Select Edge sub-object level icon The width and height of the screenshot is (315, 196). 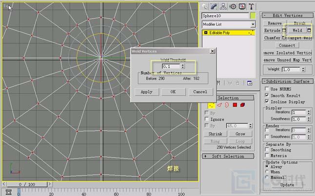point(219,105)
